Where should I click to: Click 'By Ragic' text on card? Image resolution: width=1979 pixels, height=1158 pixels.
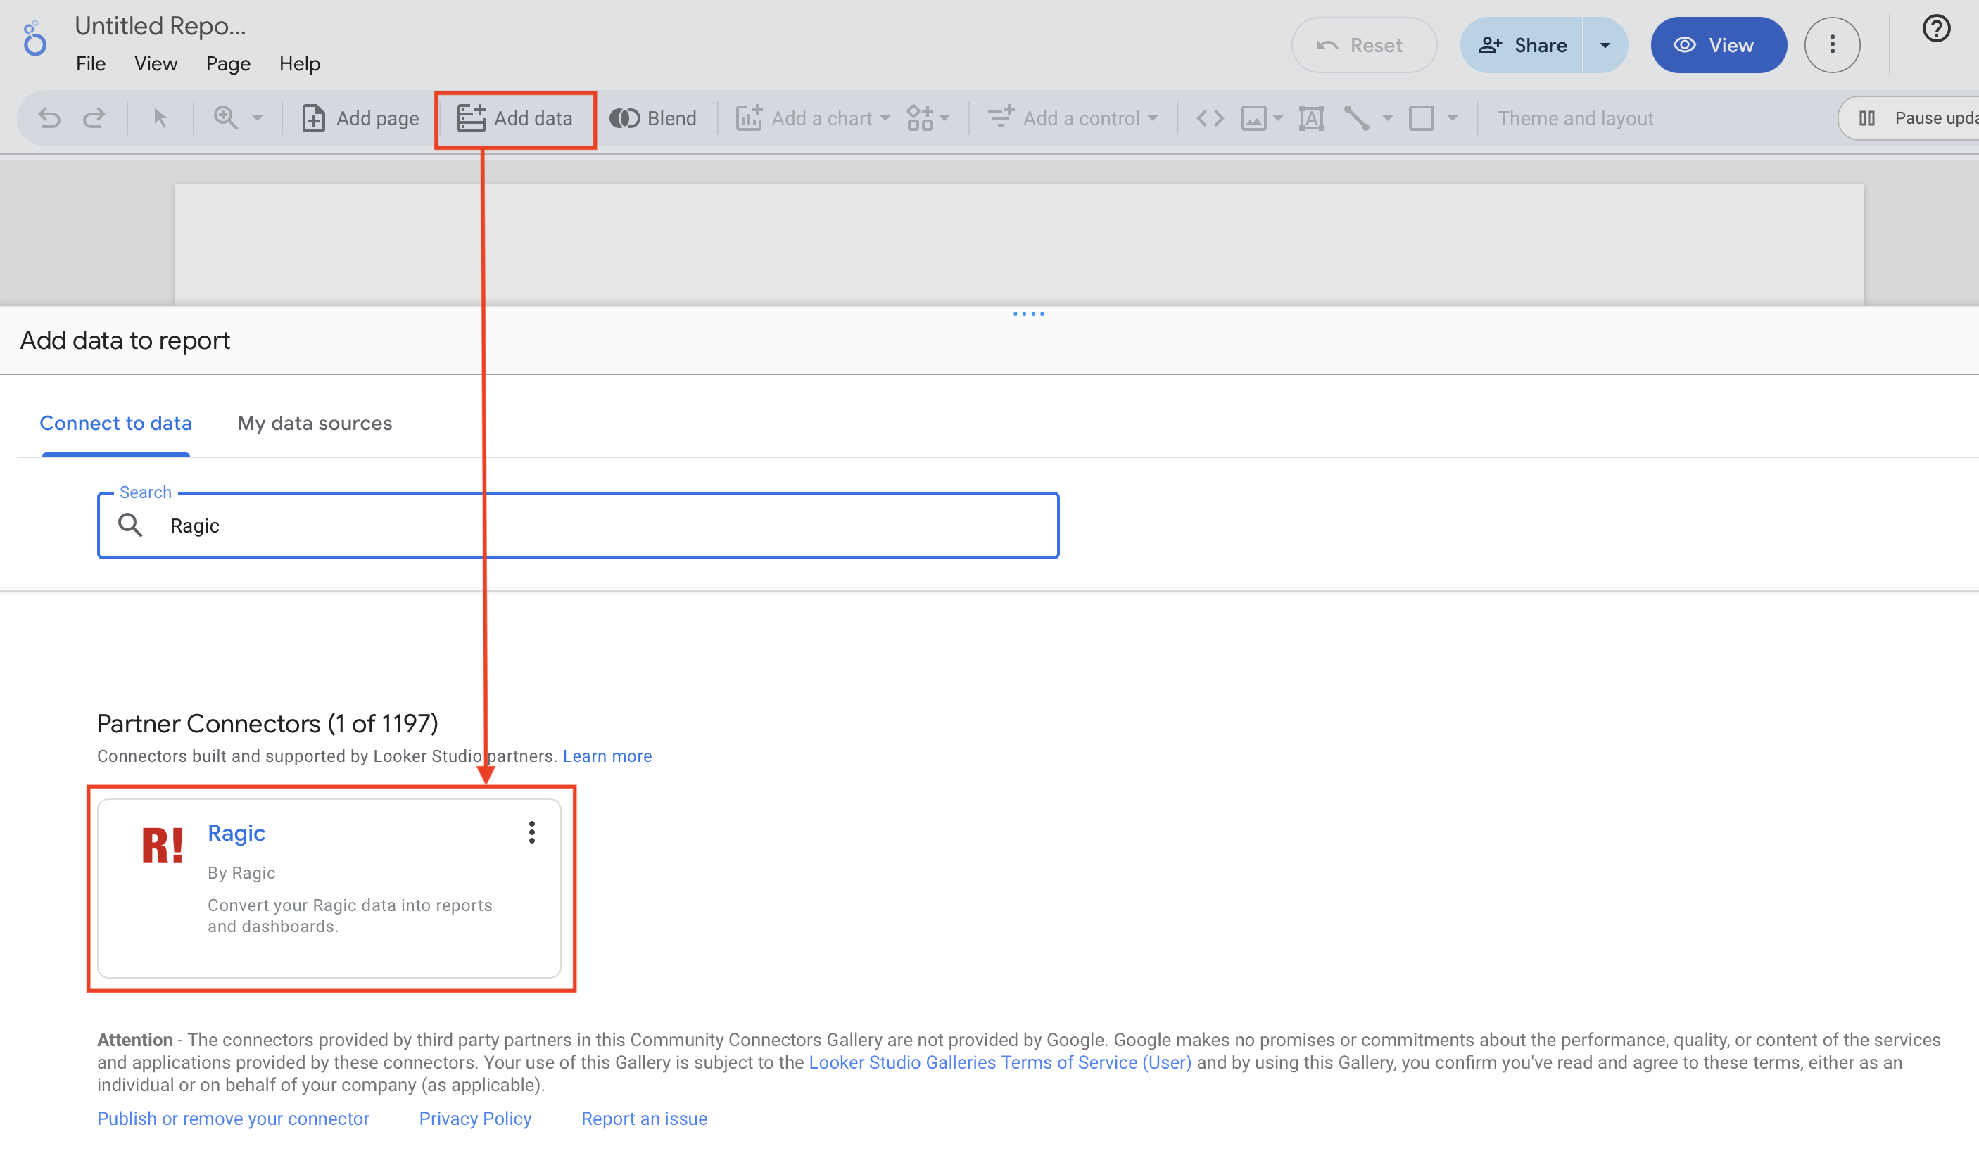241,873
